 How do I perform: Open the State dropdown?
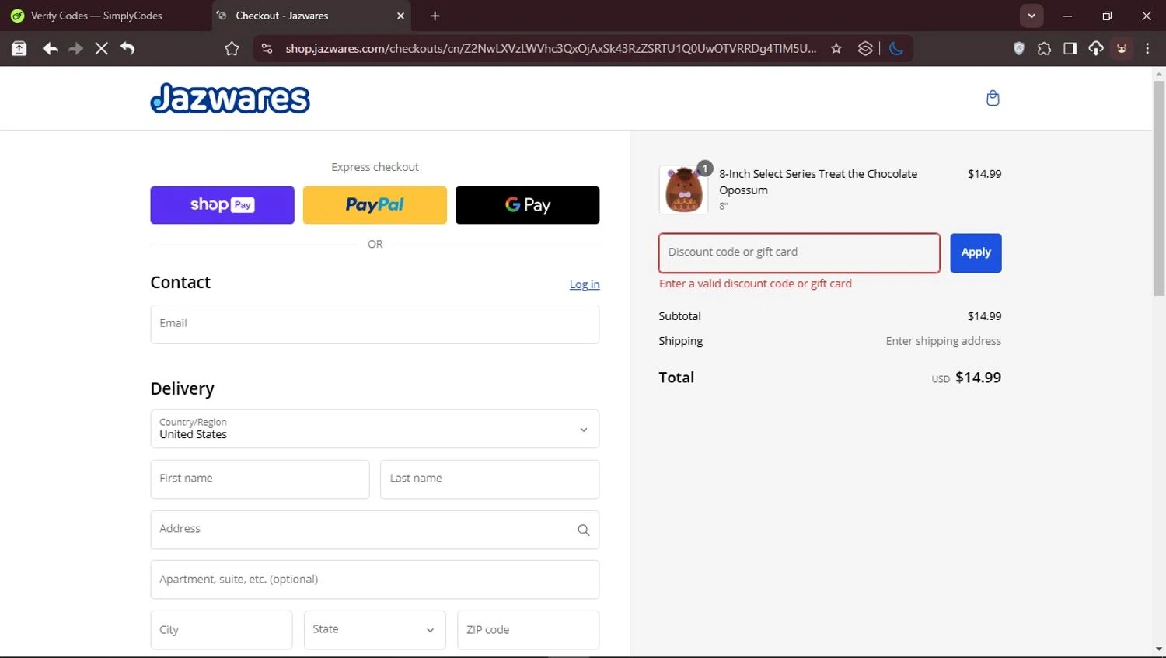(x=375, y=630)
